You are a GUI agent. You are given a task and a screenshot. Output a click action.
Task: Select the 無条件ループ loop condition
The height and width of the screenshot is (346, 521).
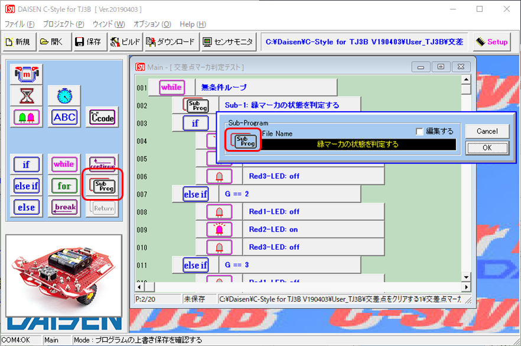point(266,87)
